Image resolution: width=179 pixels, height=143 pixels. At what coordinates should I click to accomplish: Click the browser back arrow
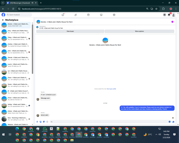pos(3,9)
